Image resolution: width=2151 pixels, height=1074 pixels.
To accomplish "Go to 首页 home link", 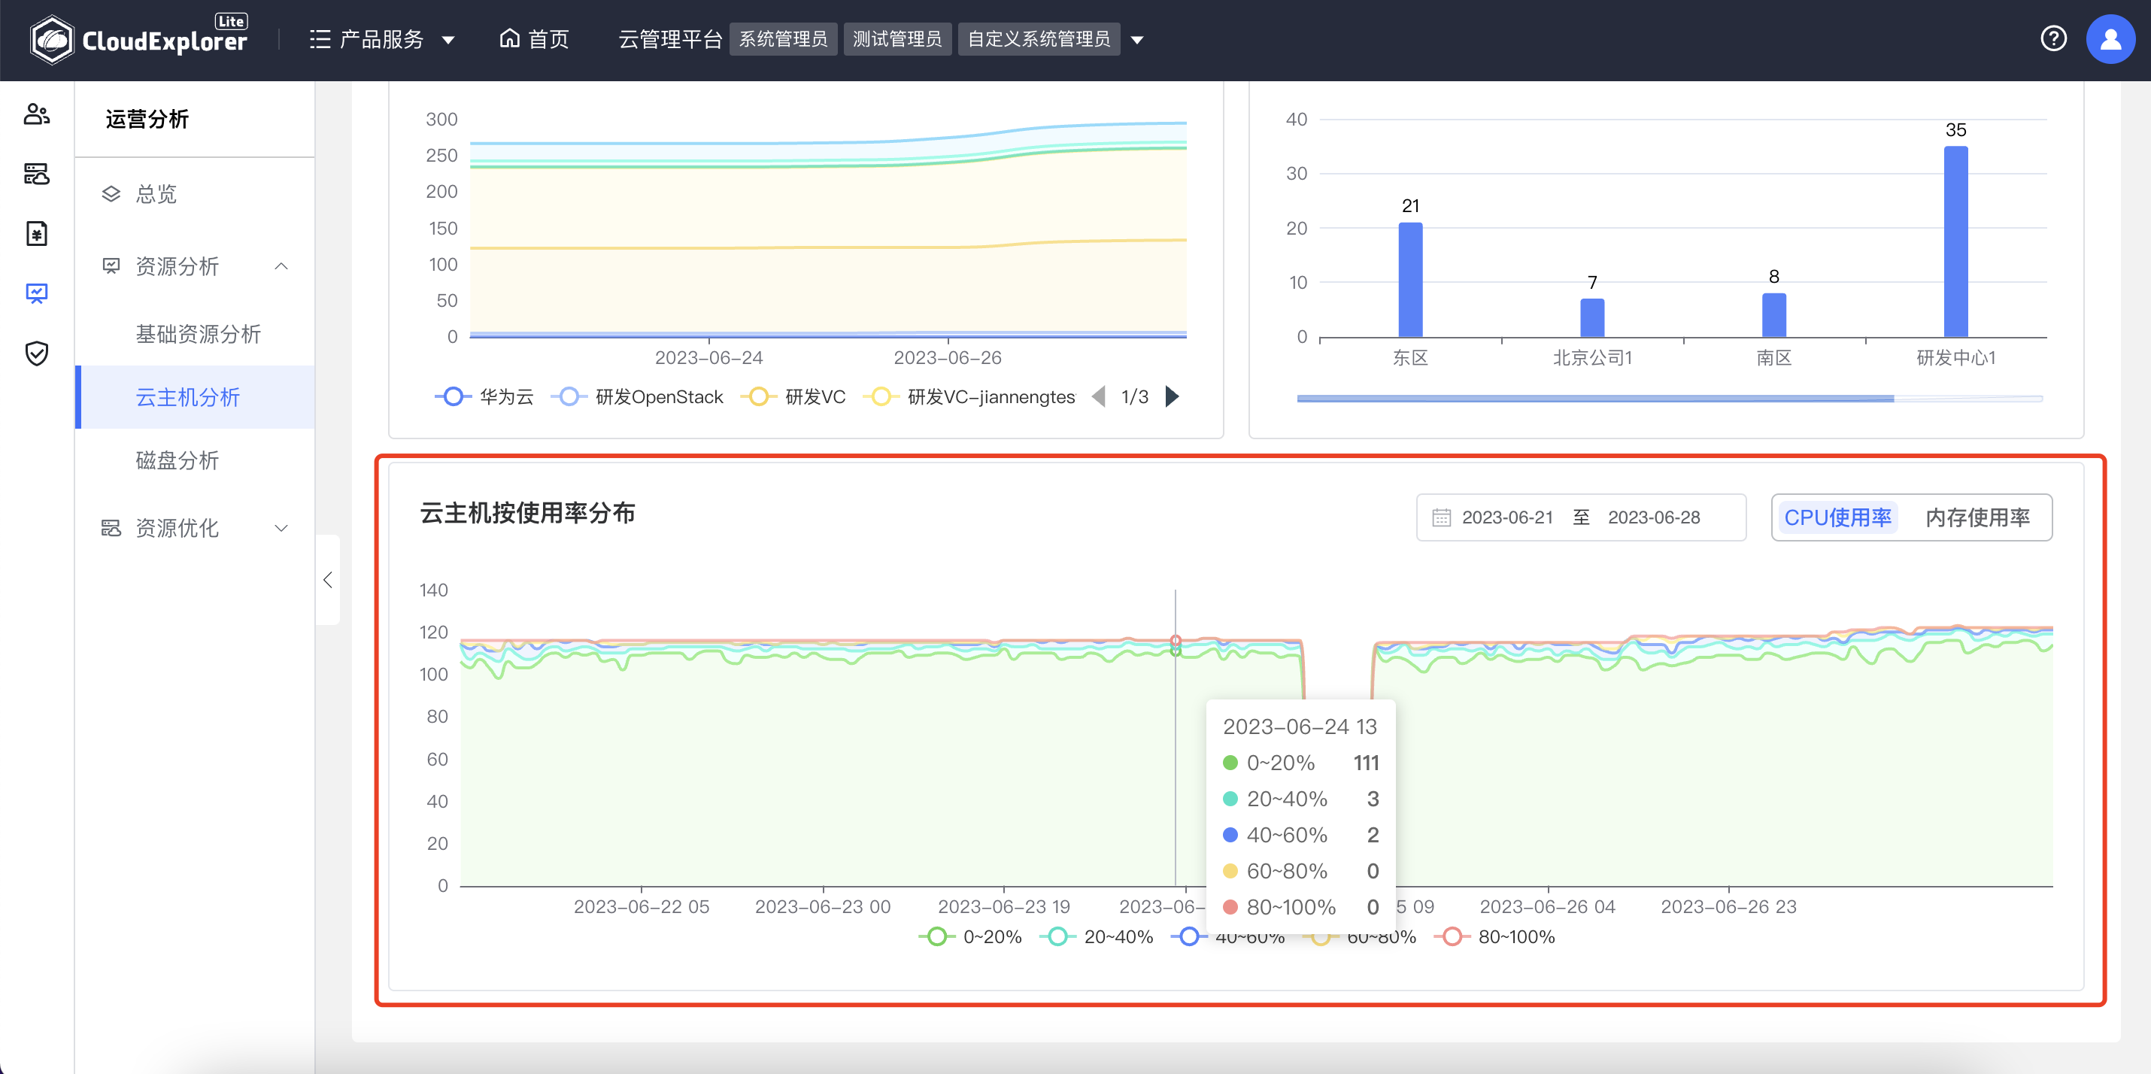I will pyautogui.click(x=535, y=39).
